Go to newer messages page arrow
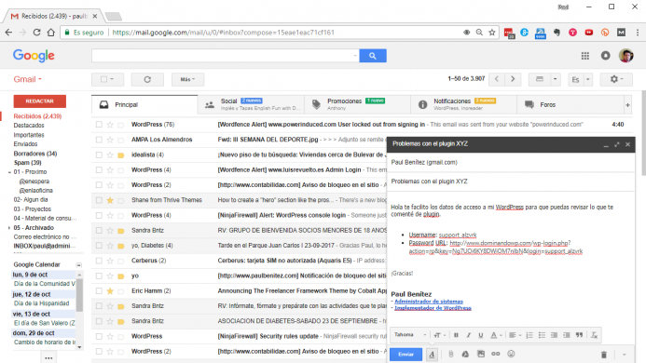Image resolution: width=646 pixels, height=363 pixels. [497, 79]
